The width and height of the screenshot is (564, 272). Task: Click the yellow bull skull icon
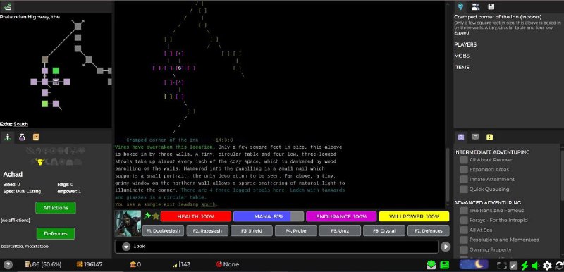coord(40,161)
